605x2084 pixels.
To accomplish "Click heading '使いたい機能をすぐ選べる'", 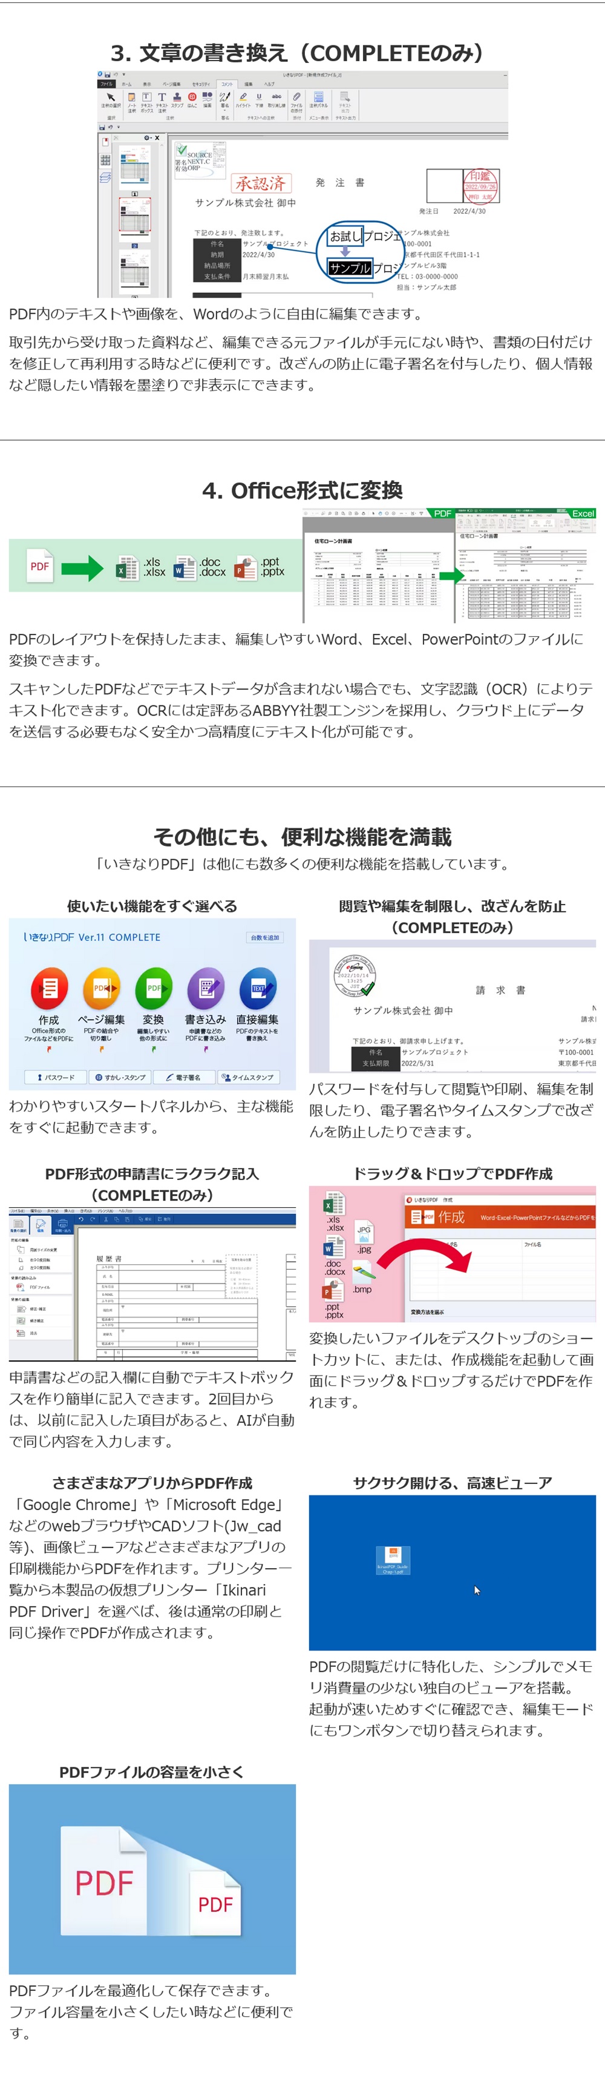I will click(x=152, y=906).
